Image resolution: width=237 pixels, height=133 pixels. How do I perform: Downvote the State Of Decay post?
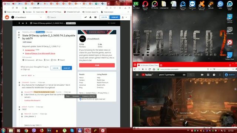tap(19, 37)
